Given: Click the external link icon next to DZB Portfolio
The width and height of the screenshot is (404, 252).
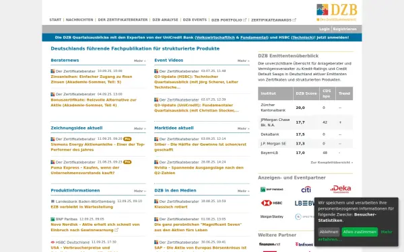Looking at the screenshot, I should point(245,19).
